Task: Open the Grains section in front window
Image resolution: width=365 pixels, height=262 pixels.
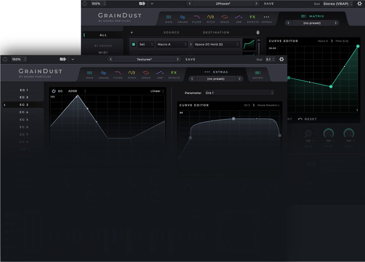Action: coord(104,74)
